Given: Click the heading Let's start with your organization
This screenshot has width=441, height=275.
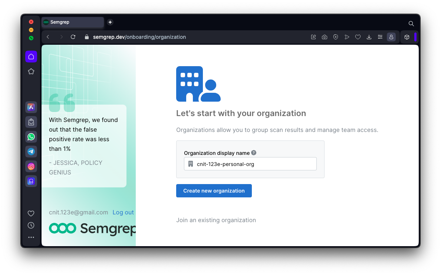Looking at the screenshot, I should (x=241, y=113).
